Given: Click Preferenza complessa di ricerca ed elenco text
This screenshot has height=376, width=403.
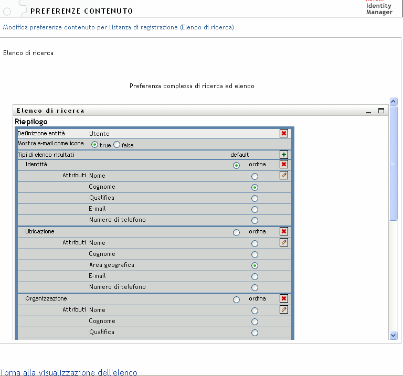Looking at the screenshot, I should coord(192,86).
